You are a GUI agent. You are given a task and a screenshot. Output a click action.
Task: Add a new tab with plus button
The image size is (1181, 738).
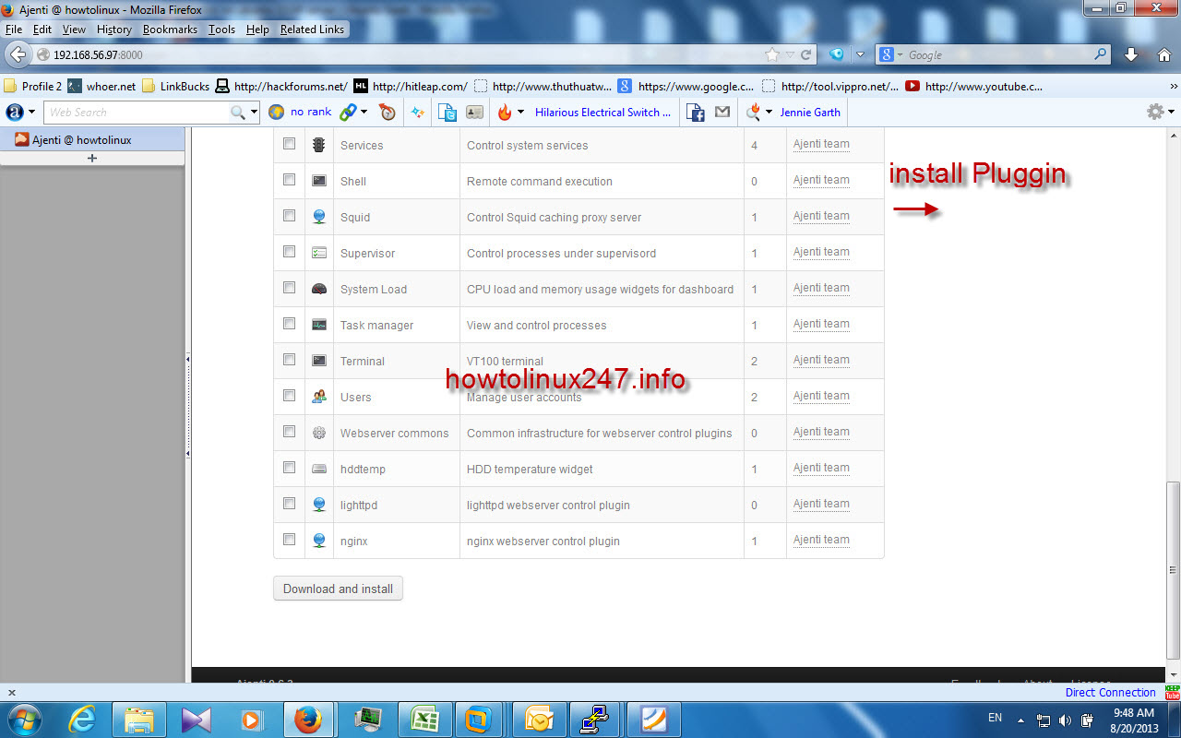pos(91,159)
